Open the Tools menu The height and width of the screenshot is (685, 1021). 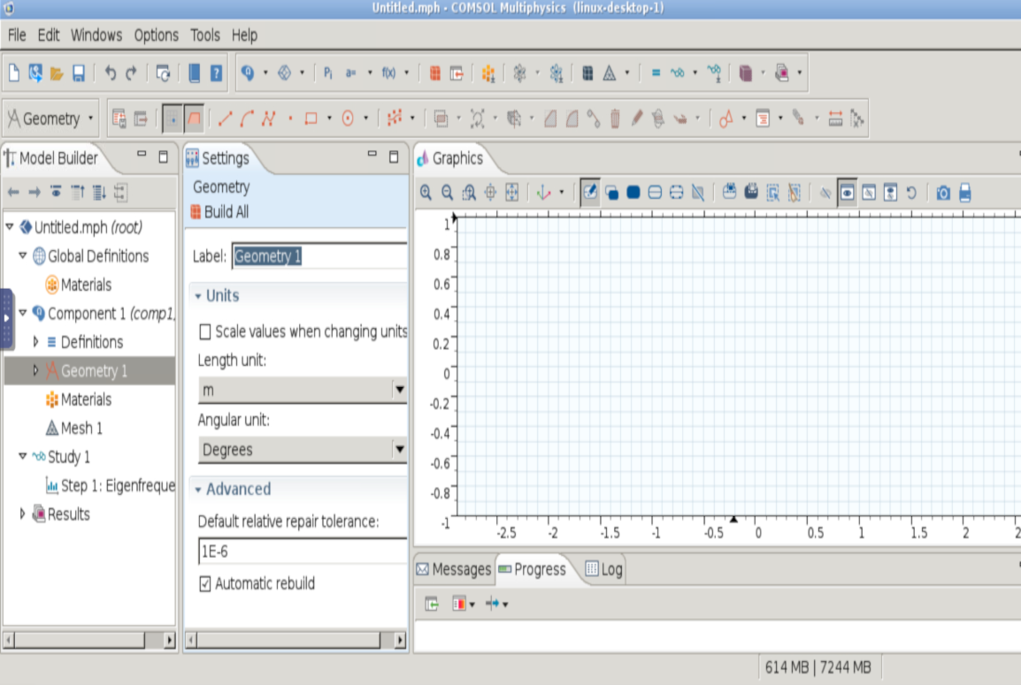205,35
